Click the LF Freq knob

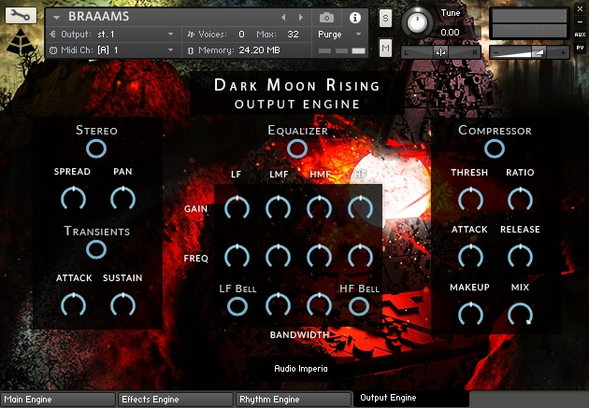(237, 256)
